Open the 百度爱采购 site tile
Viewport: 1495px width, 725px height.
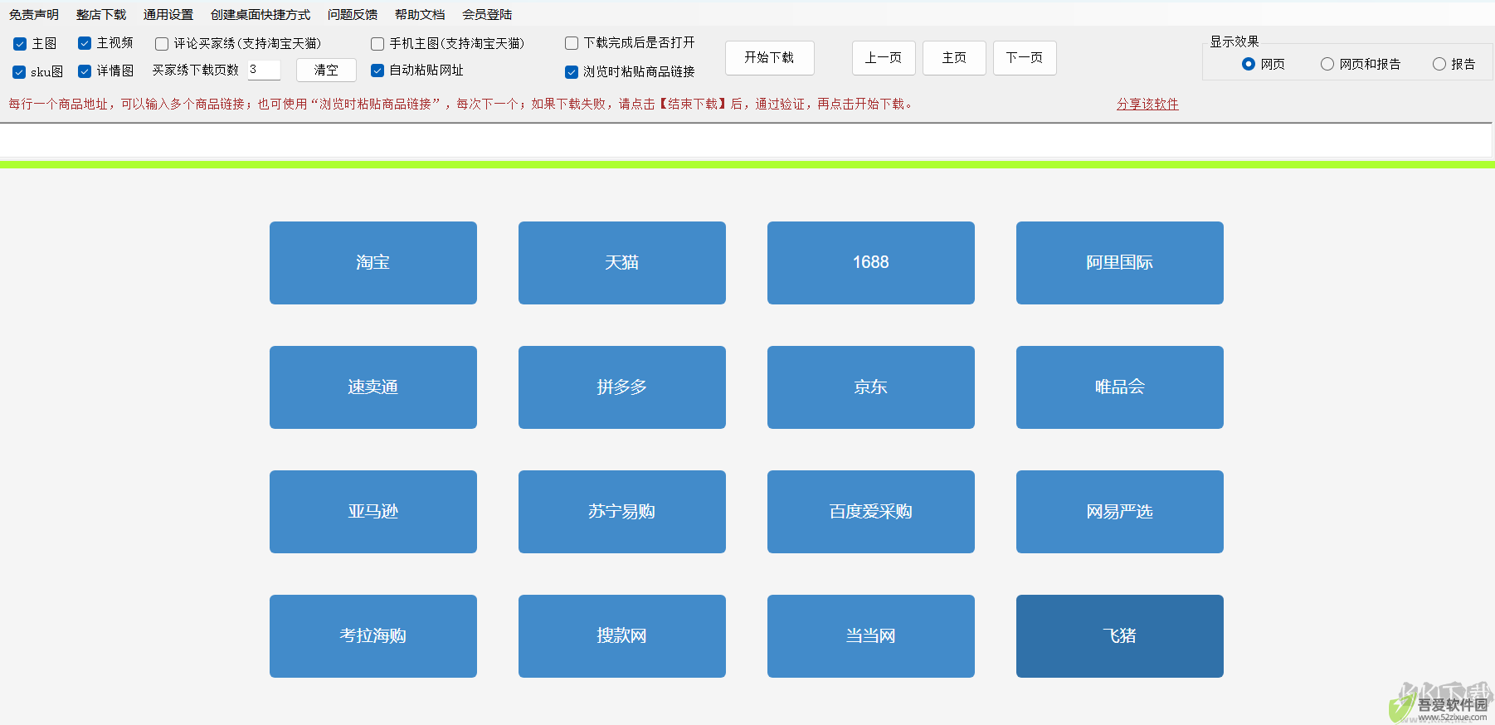pos(871,512)
